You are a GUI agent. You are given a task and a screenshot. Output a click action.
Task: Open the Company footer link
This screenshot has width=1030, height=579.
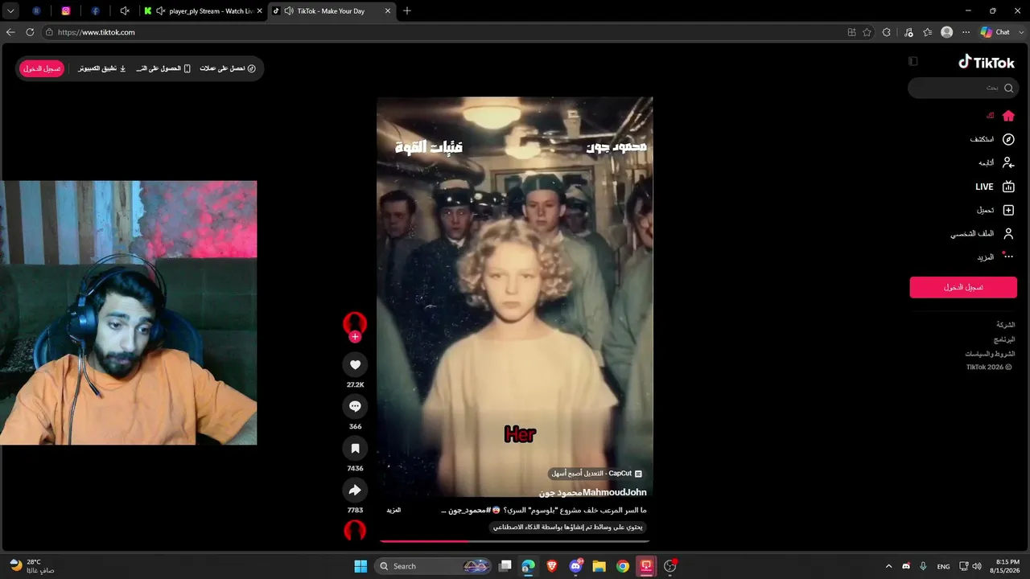(1006, 325)
